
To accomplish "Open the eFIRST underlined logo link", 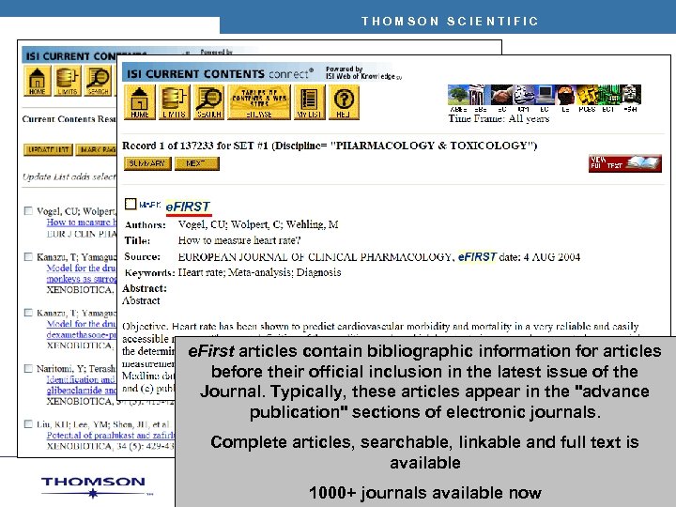I will (x=189, y=207).
